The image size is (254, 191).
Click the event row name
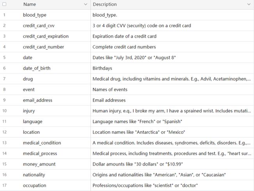[29, 89]
